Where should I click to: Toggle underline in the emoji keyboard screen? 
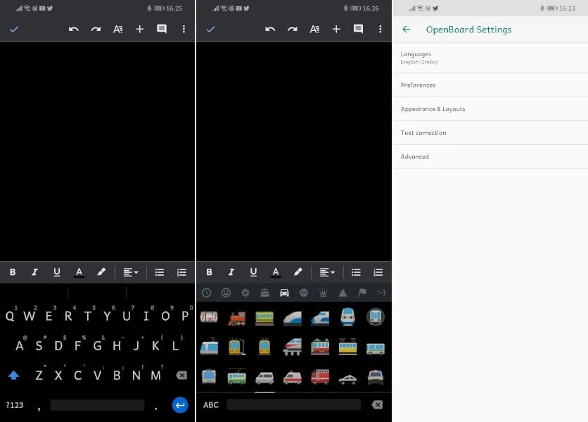[x=253, y=272]
